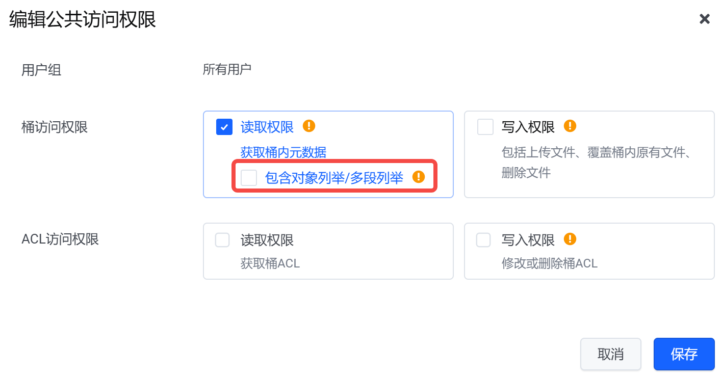Click the ACL访问权限 row label
The height and width of the screenshot is (377, 722).
pyautogui.click(x=60, y=239)
